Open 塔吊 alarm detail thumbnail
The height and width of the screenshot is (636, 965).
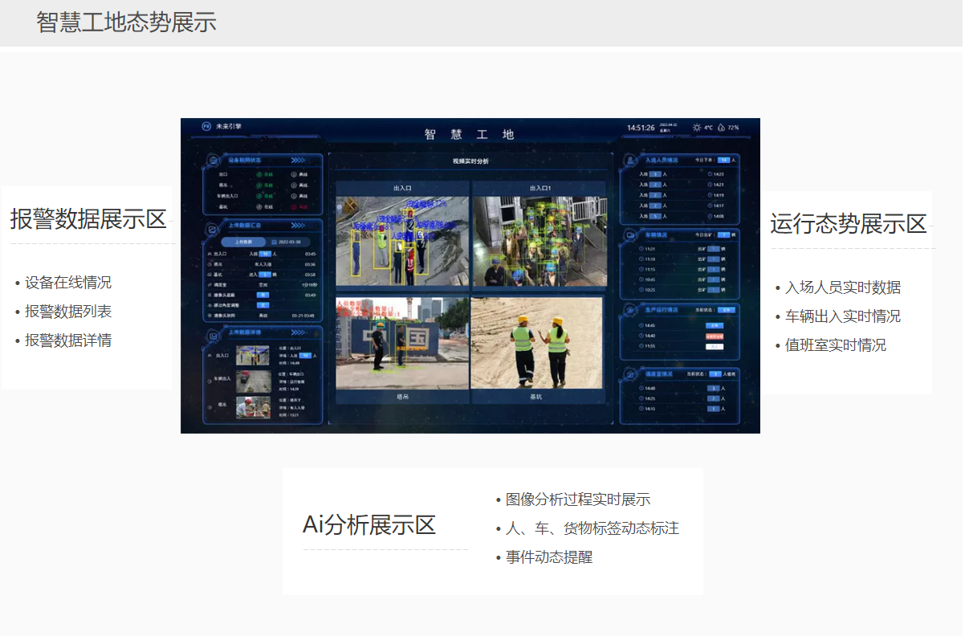[253, 407]
